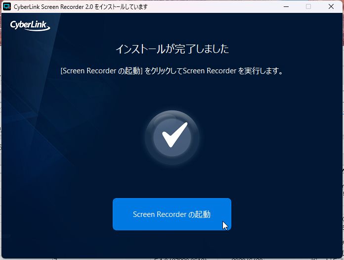Click the disabled maximize button

[x=308, y=6]
